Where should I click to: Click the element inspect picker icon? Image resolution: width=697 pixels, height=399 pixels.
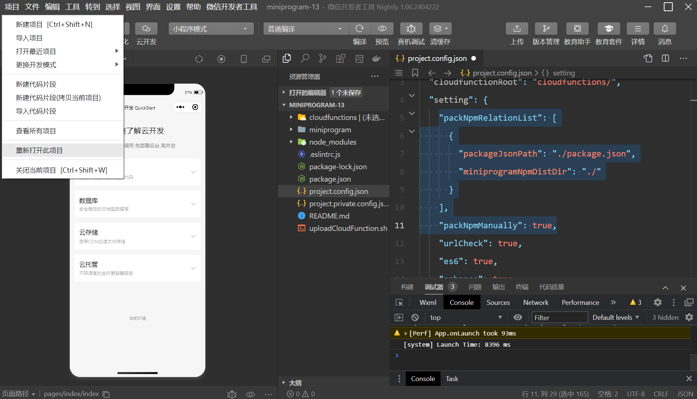(399, 303)
